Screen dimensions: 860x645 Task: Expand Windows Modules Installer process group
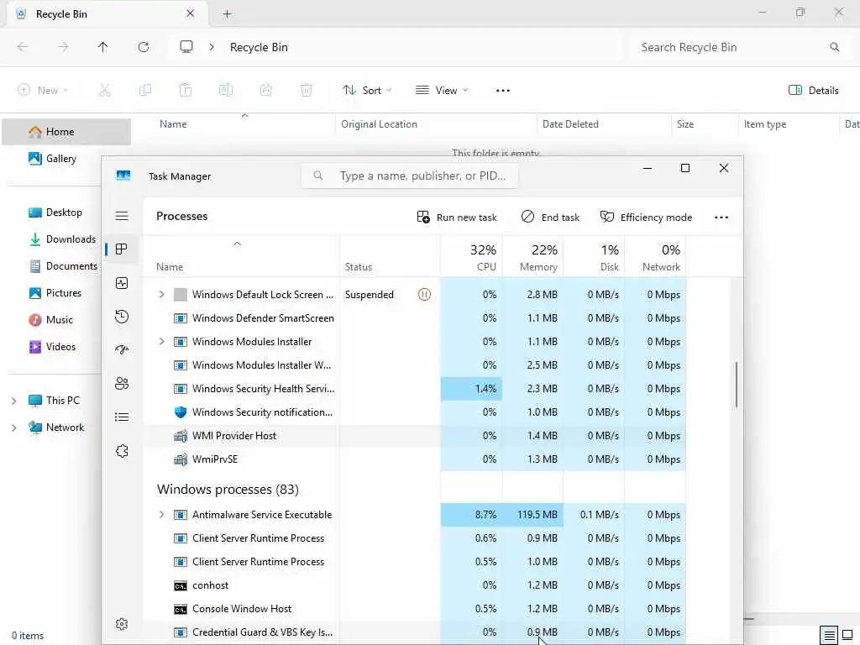(161, 342)
